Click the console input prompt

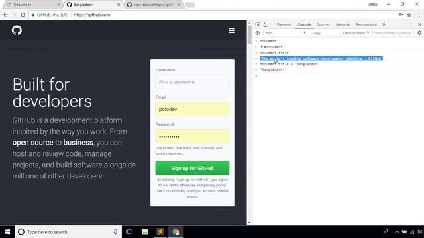(x=338, y=75)
